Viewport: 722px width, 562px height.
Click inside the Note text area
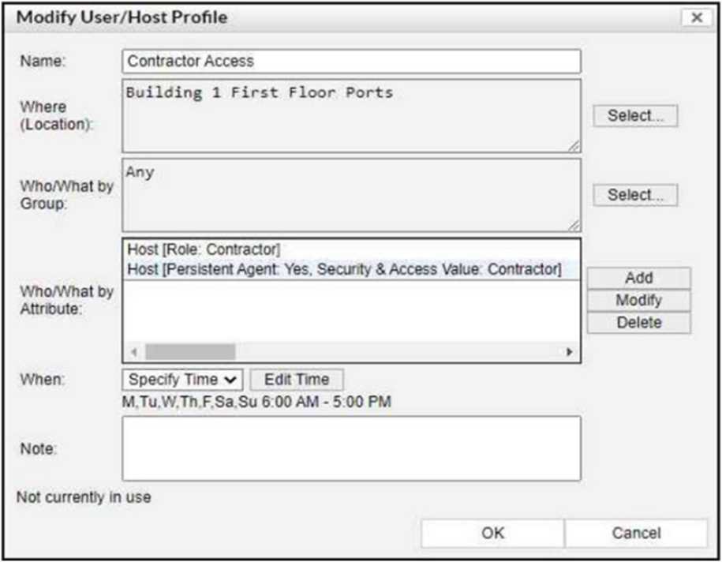click(351, 448)
